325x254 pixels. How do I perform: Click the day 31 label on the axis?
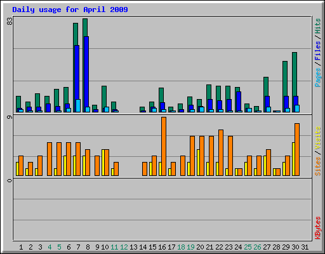(x=305, y=247)
